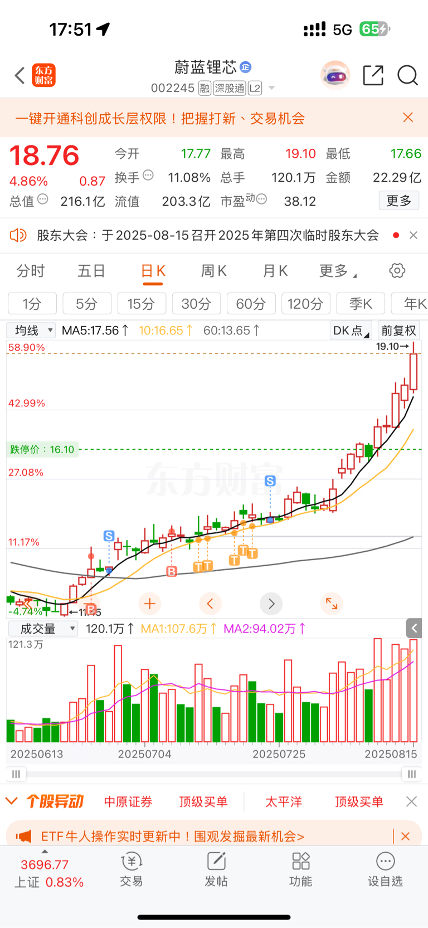
Task: Select the 1分 period button
Action: [32, 304]
